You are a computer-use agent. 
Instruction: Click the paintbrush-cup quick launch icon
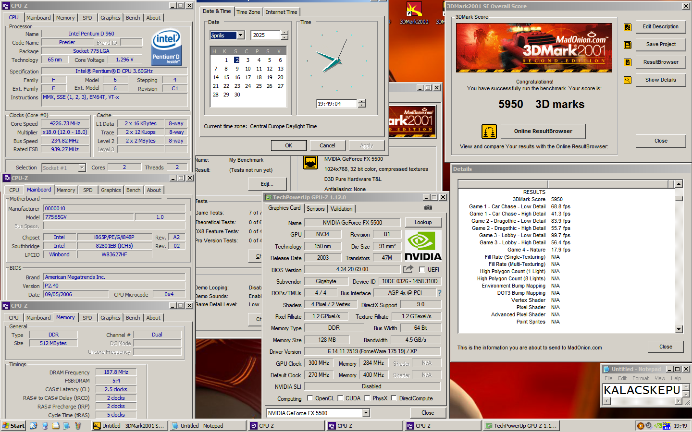pos(77,426)
